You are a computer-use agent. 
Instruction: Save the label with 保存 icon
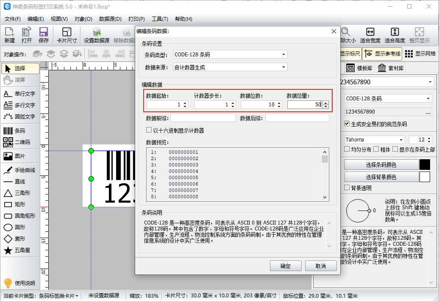click(43, 35)
